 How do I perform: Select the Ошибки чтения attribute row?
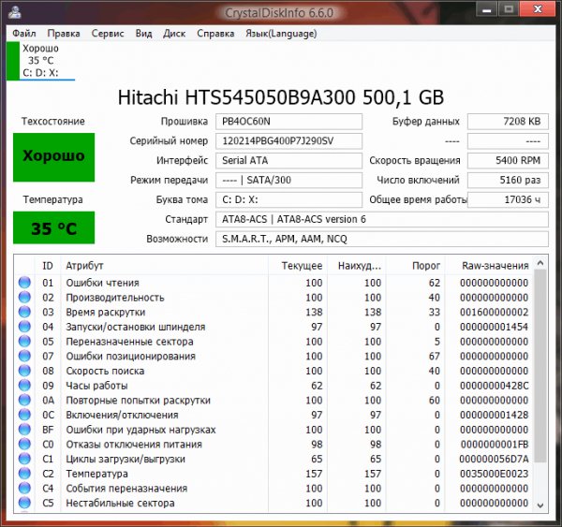coord(274,283)
